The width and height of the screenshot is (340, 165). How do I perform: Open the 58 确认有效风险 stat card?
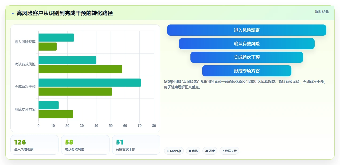click(85, 145)
